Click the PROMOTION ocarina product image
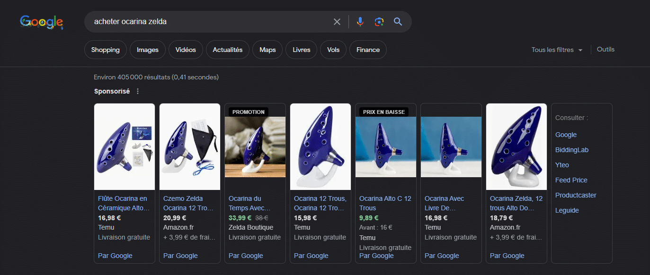 255,147
